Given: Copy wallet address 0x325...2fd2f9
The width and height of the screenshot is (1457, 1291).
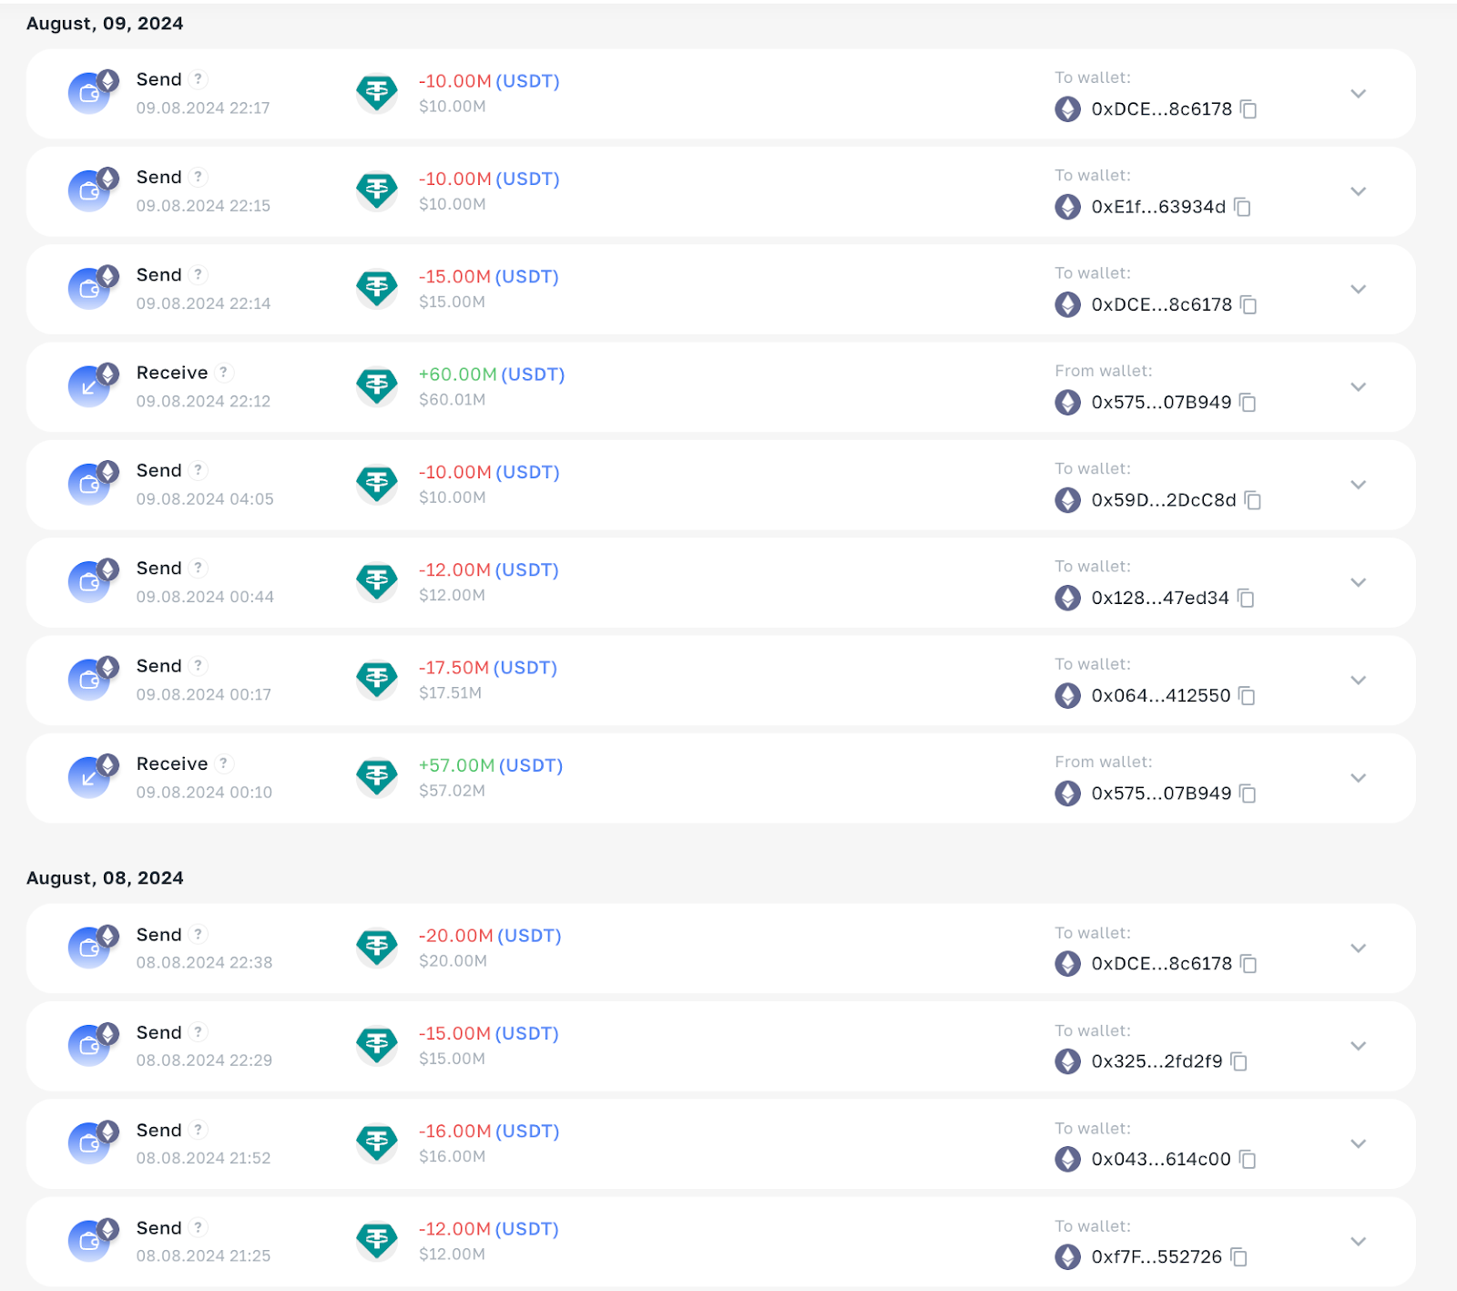Looking at the screenshot, I should [x=1238, y=1061].
